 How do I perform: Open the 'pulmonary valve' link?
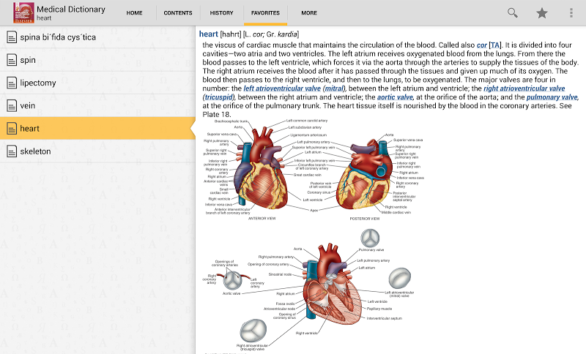pyautogui.click(x=552, y=97)
